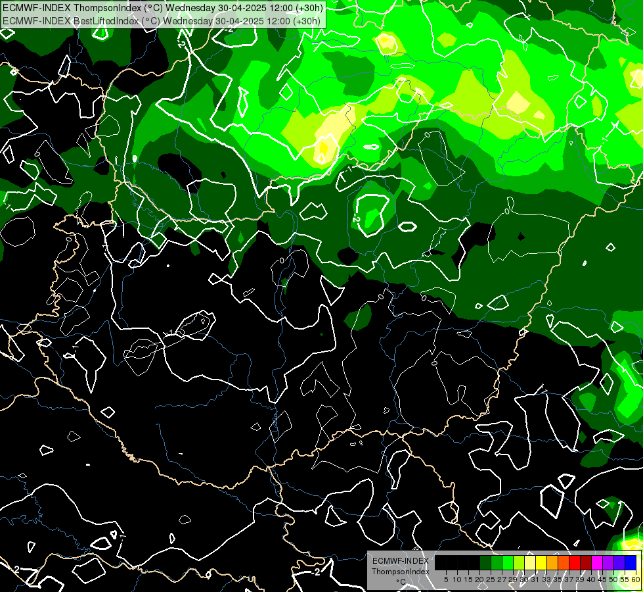This screenshot has height=592, width=643.
Task: Select the magenta legend swatch (40-45)
Action: [x=597, y=562]
